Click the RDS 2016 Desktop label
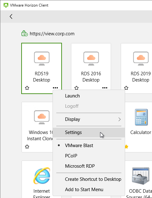 [91, 77]
